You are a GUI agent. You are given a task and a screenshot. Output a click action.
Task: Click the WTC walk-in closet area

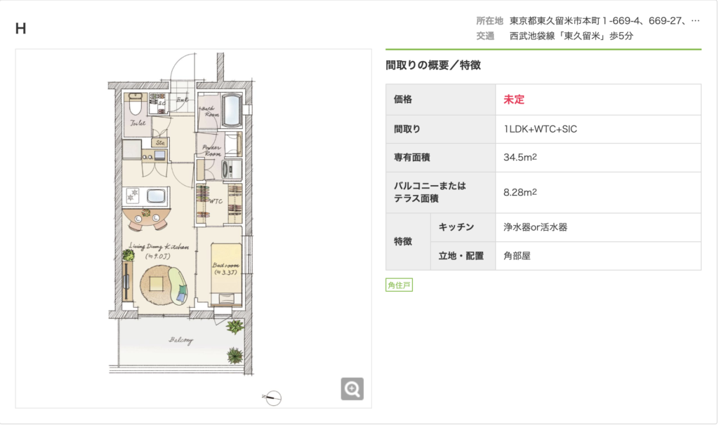click(x=218, y=201)
